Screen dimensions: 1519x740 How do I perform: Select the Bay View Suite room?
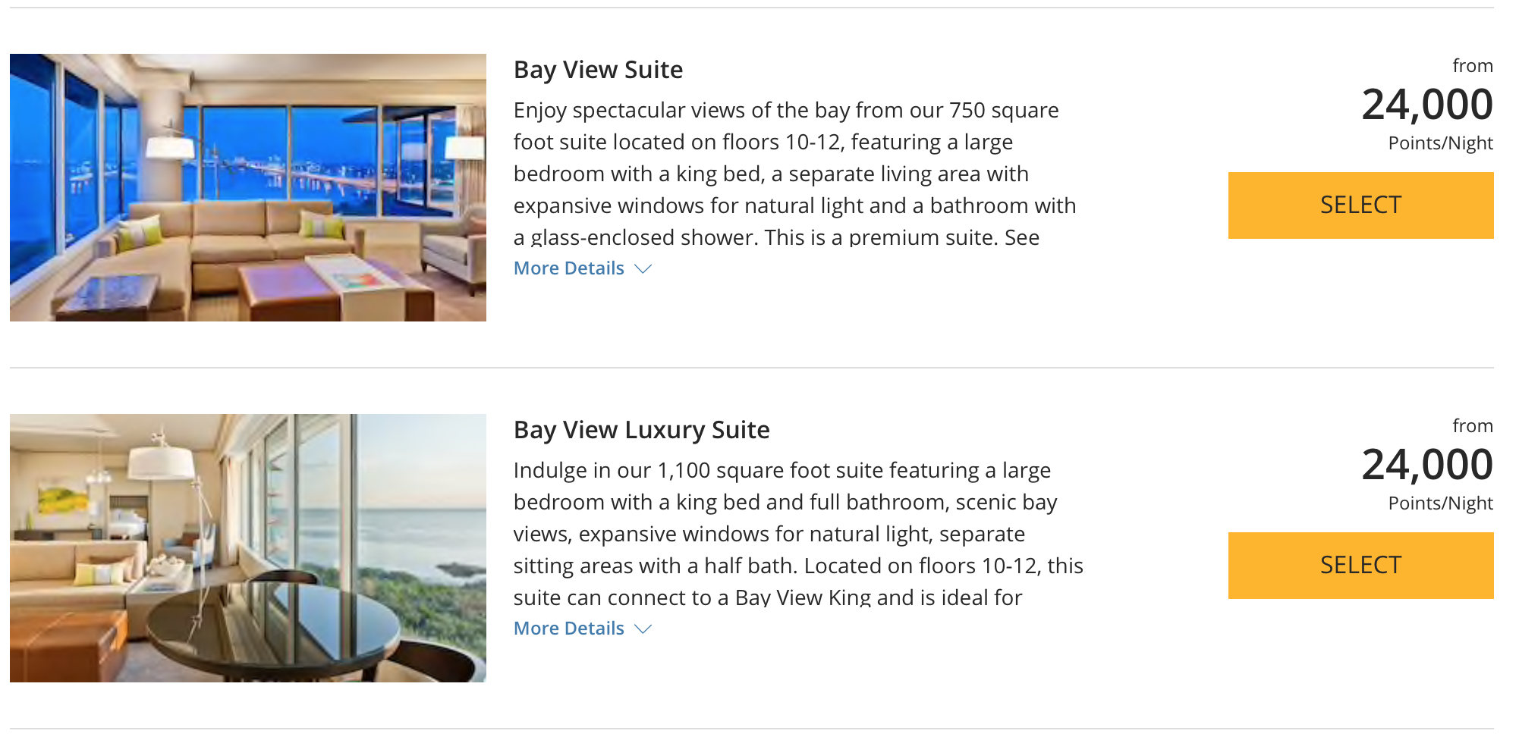1360,205
